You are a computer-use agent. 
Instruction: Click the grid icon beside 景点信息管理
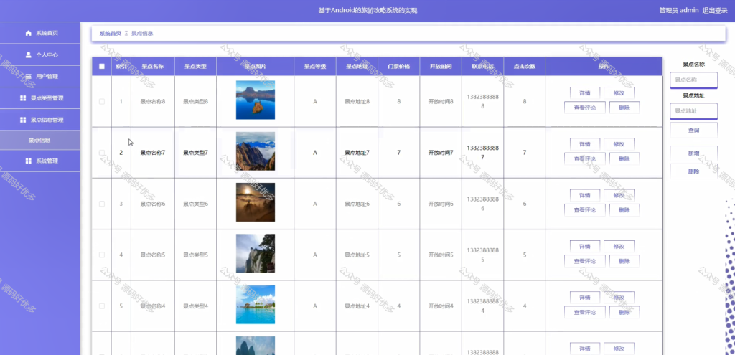23,120
